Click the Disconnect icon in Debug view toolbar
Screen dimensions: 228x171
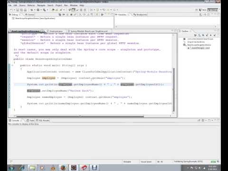click(x=75, y=15)
